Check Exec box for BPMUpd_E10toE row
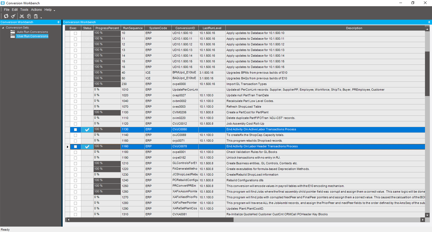The width and height of the screenshot is (432, 232). (x=75, y=73)
